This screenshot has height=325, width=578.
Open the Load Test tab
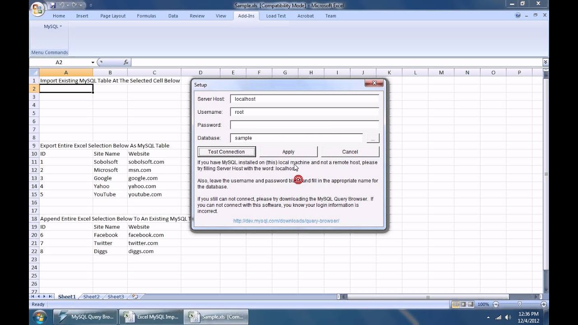tap(276, 16)
